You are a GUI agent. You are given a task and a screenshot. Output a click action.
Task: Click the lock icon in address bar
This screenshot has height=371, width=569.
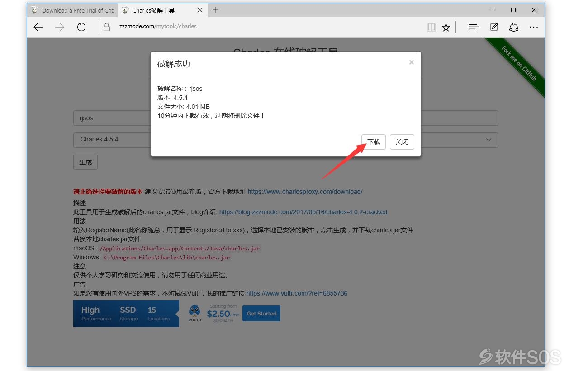[x=107, y=27]
